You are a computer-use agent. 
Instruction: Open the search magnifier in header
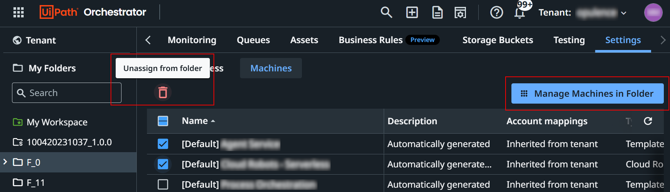coord(386,12)
